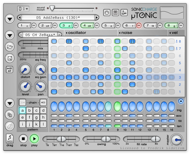This screenshot has width=190, height=154.
Task: Open the program folder icon
Action: [x=10, y=47]
